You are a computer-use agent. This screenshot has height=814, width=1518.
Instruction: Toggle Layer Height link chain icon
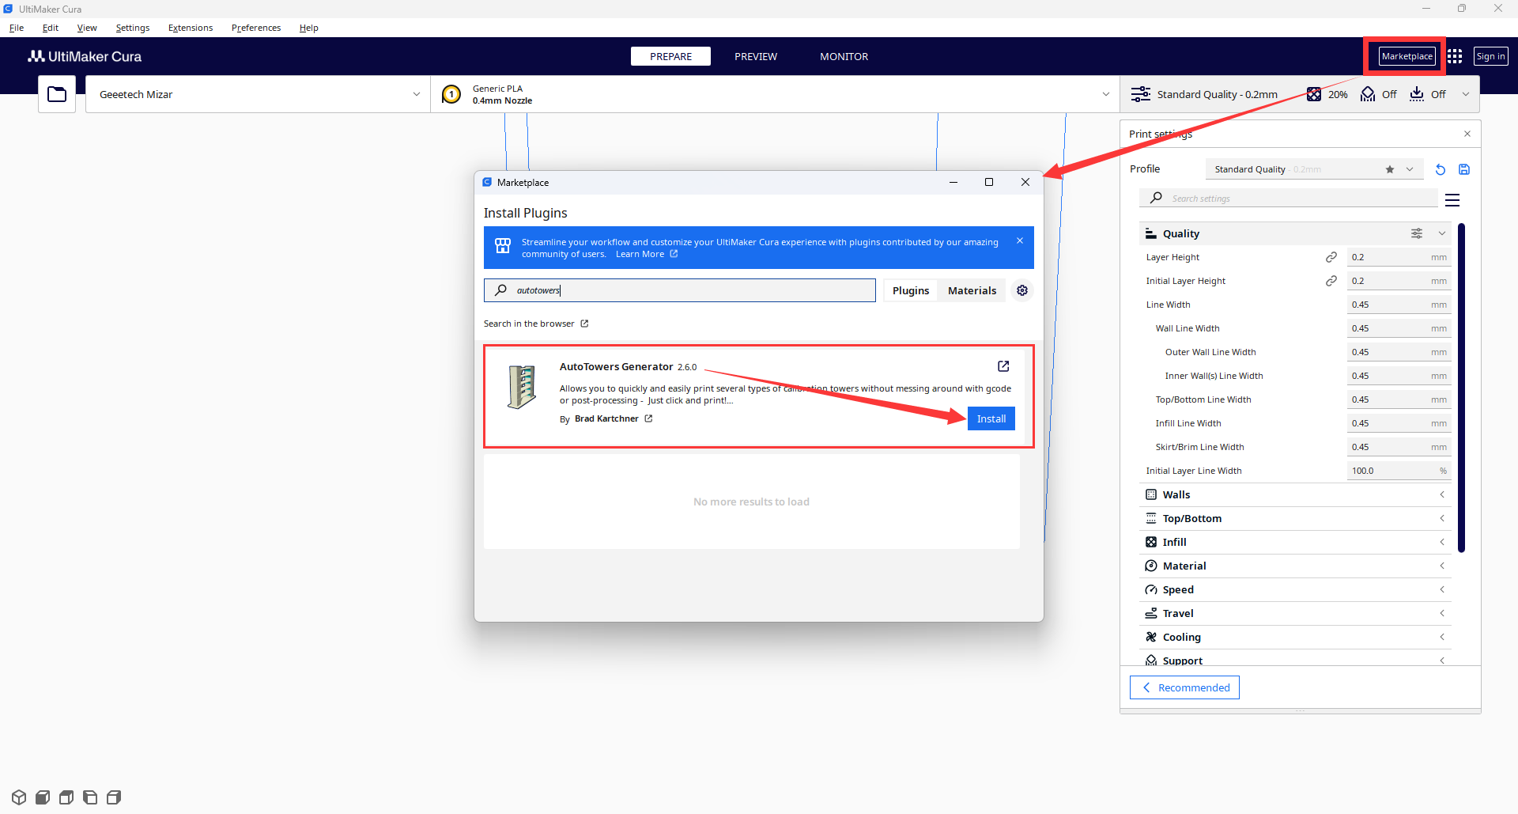tap(1331, 257)
